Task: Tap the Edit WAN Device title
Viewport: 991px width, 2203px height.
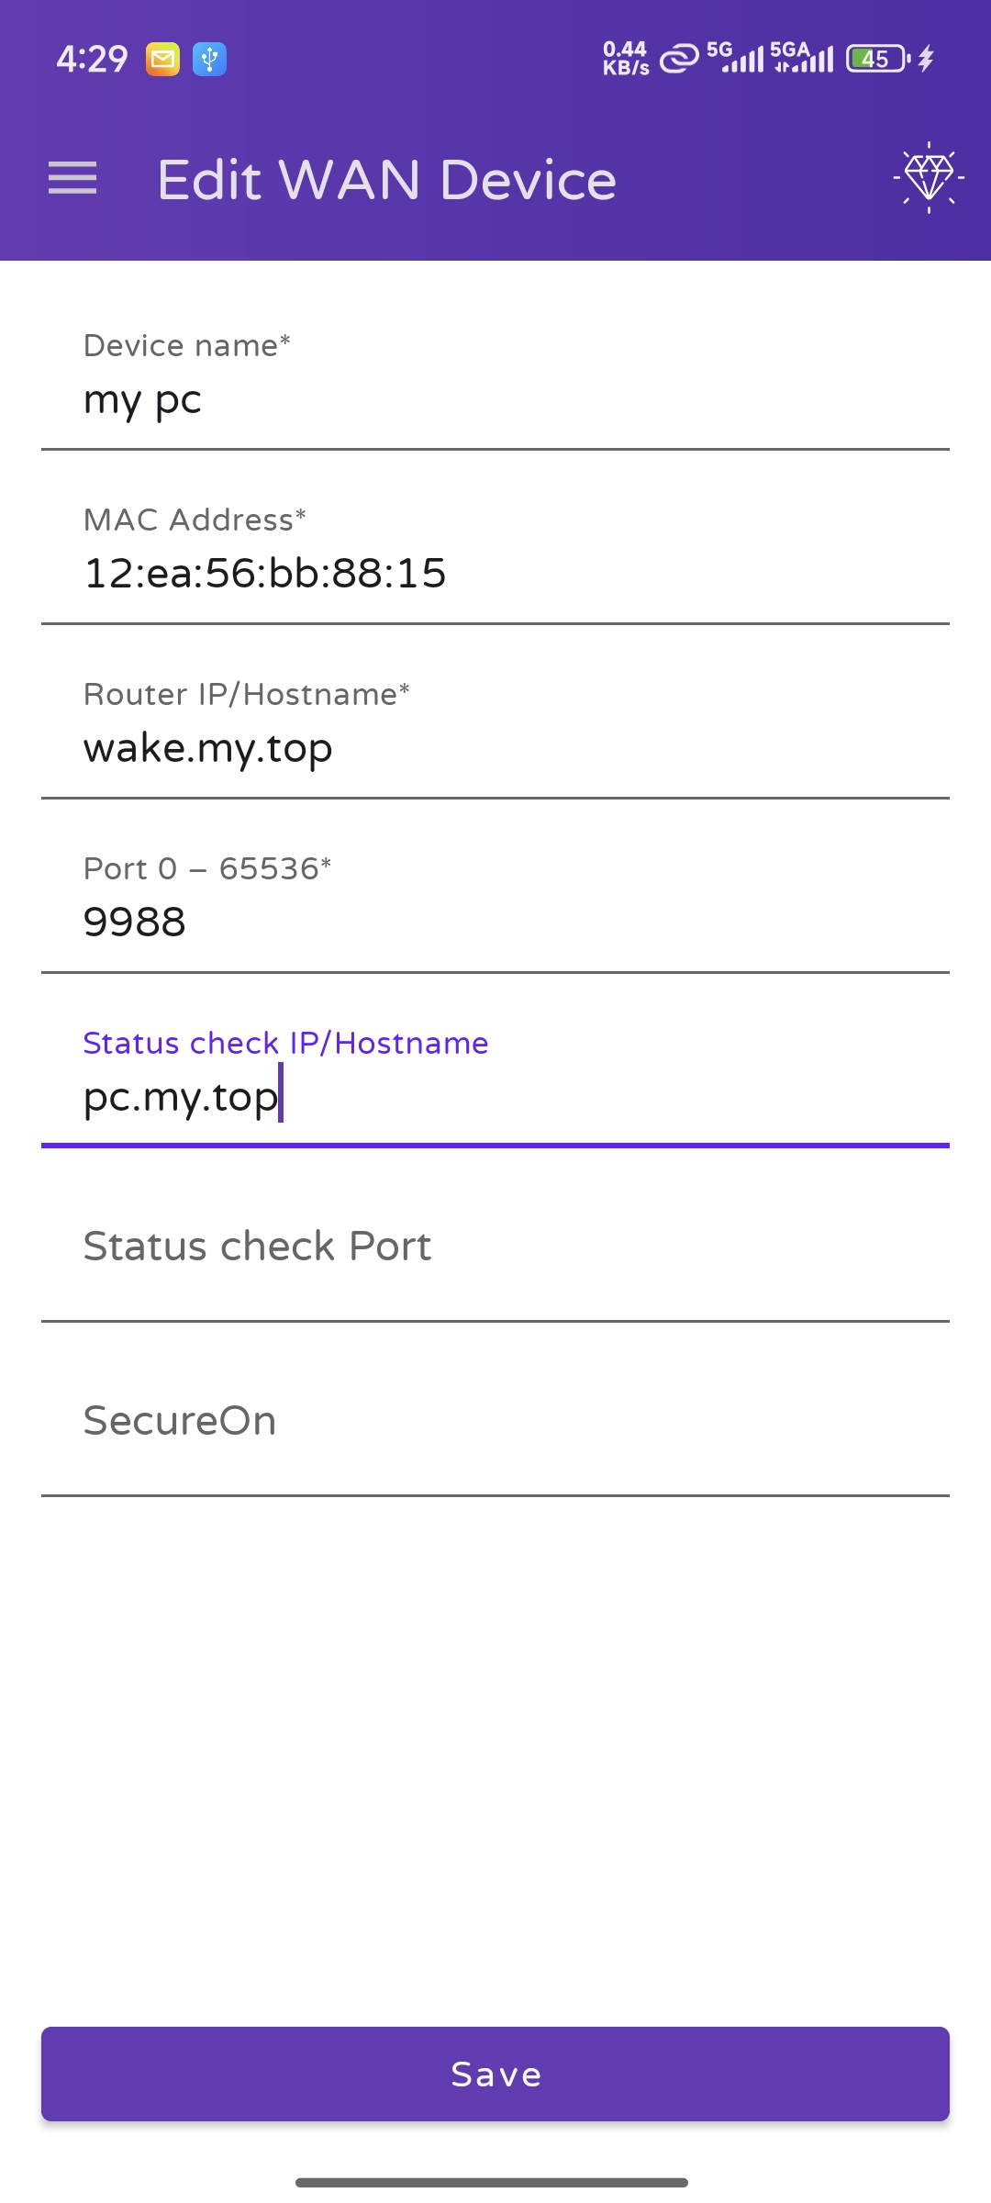Action: [x=386, y=179]
